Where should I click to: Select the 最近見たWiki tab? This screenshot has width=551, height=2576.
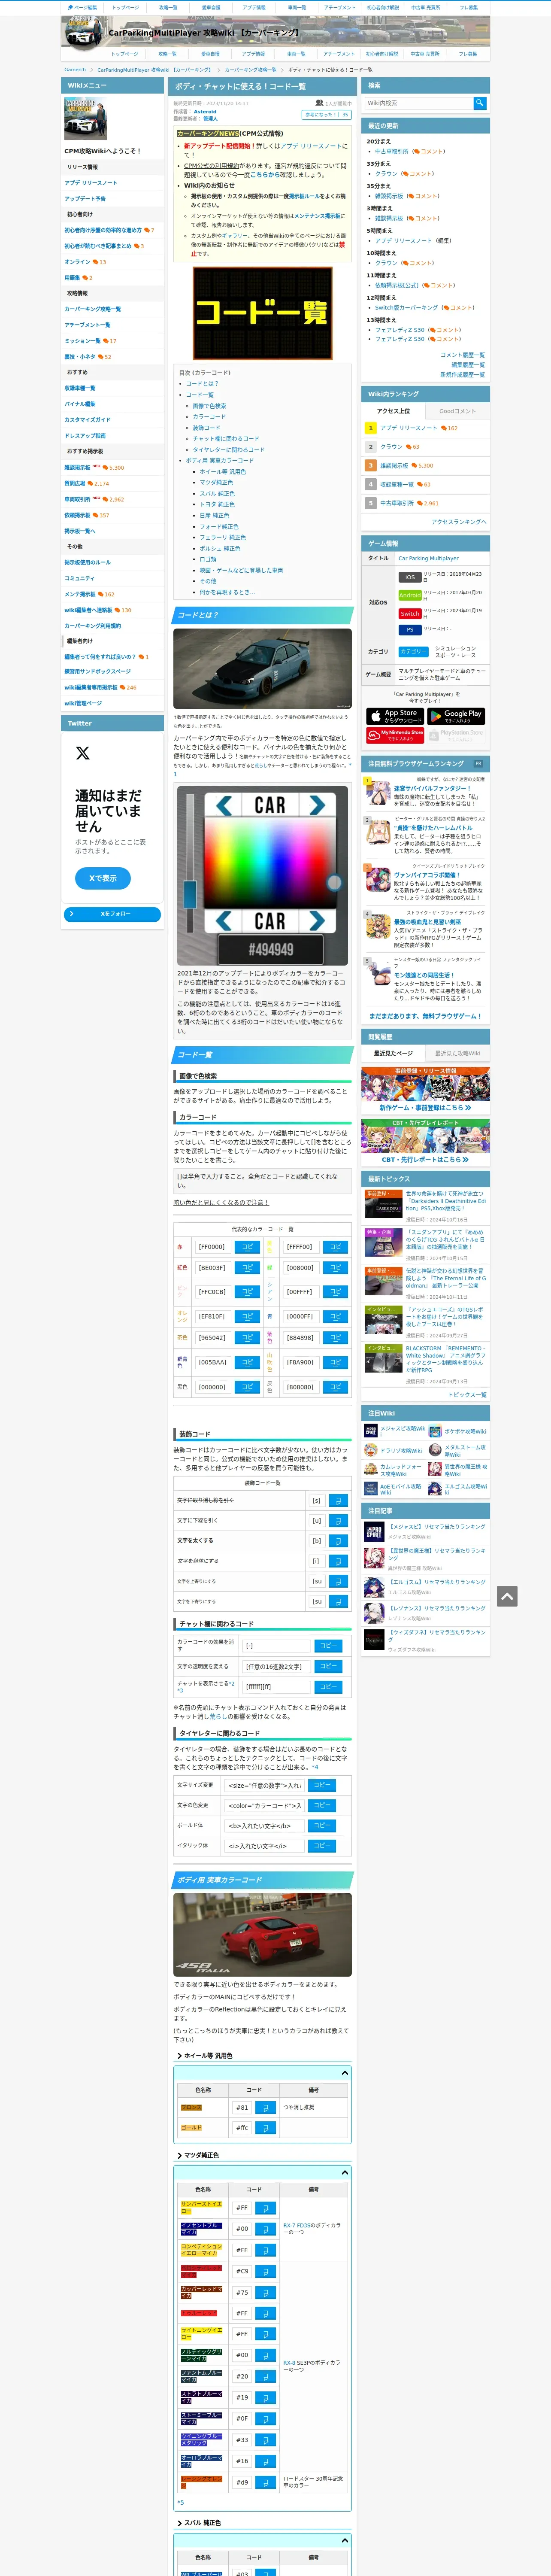(458, 1053)
